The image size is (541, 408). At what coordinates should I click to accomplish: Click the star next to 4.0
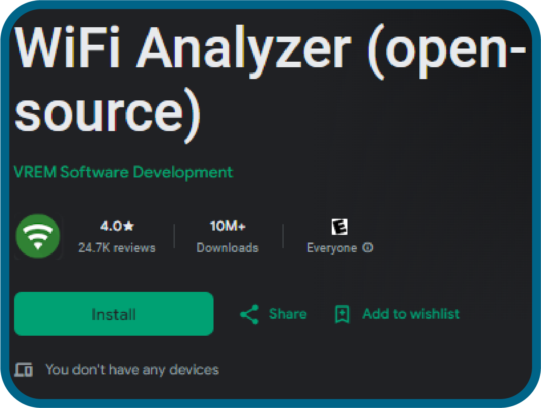(129, 226)
